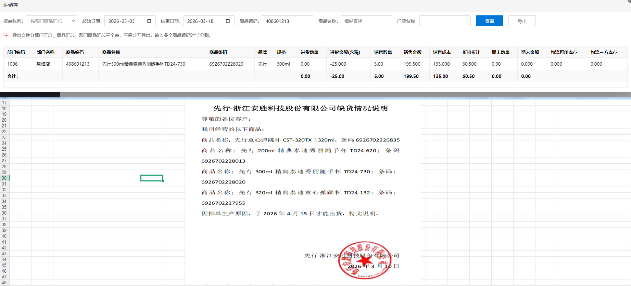This screenshot has height=286, width=631.
Task: Select the 销售数量 column header
Action: click(x=383, y=52)
